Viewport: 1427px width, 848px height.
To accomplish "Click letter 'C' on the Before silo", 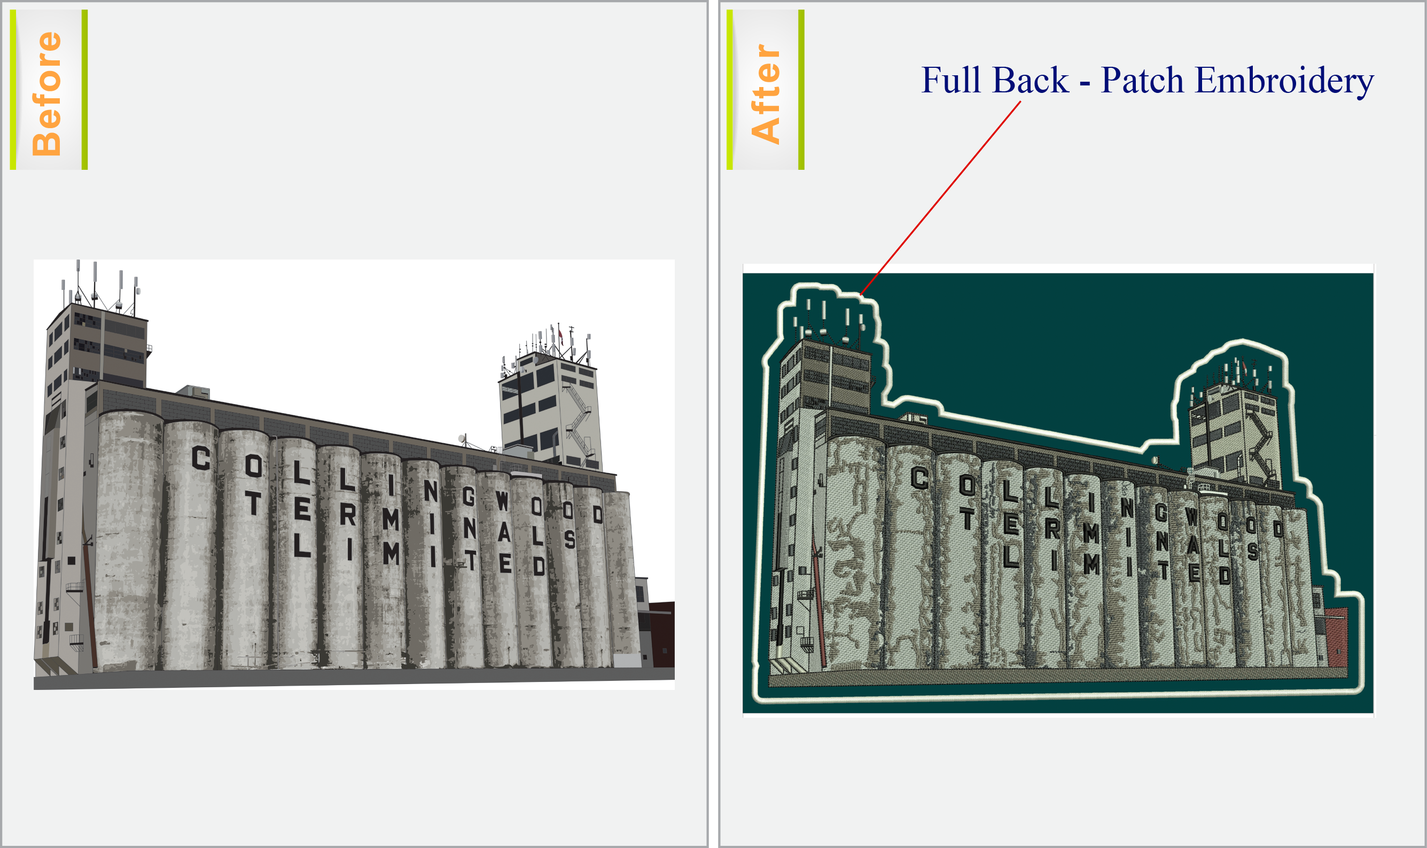I will 201,458.
